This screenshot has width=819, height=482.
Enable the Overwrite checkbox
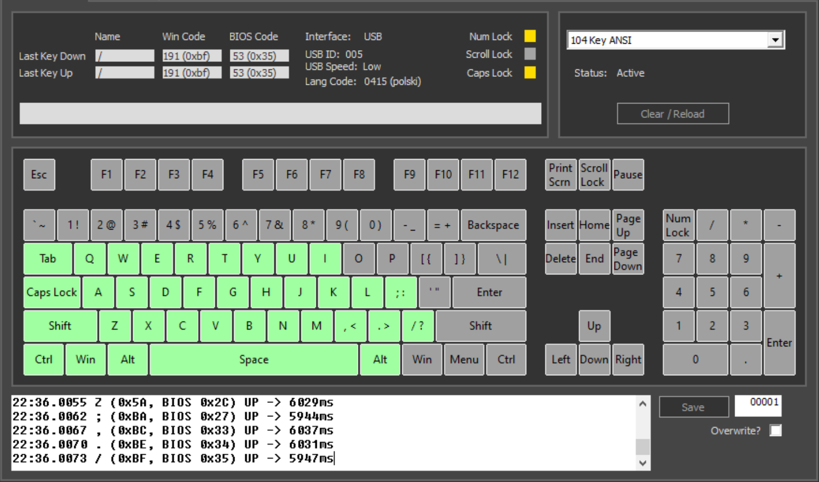pos(775,430)
